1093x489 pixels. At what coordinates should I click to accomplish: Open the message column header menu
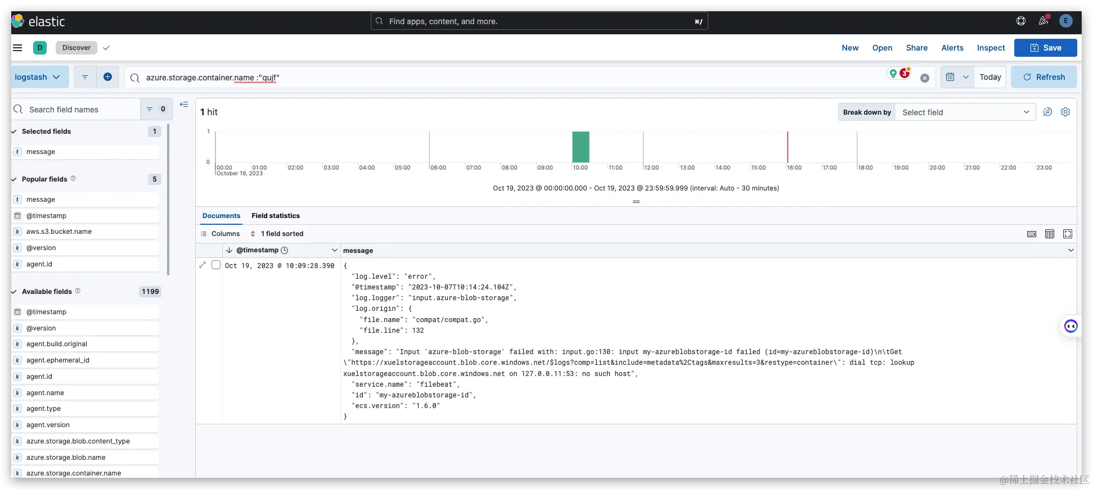(x=1070, y=250)
